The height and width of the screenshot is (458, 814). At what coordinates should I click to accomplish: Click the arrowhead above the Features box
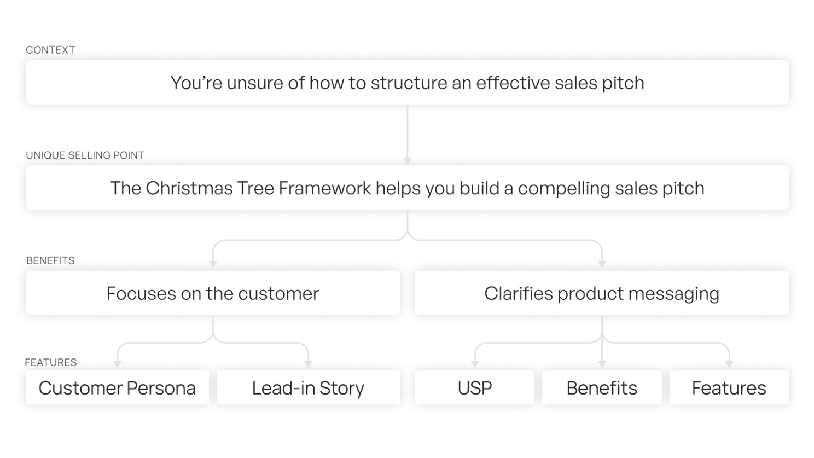tap(729, 364)
